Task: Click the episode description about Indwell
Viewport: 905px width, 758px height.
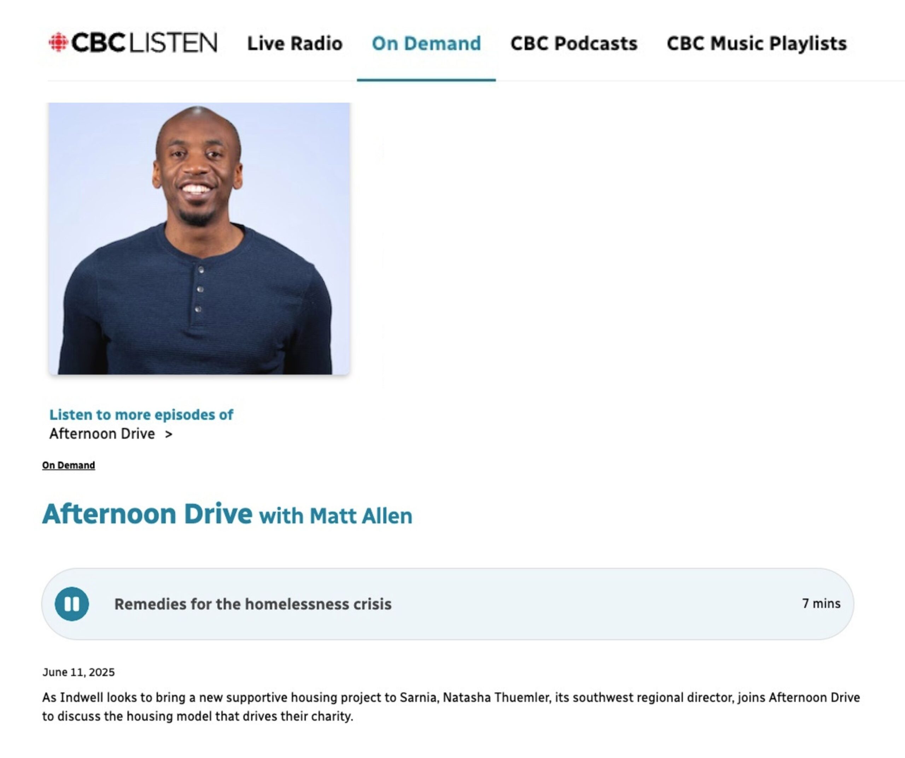Action: pos(451,707)
